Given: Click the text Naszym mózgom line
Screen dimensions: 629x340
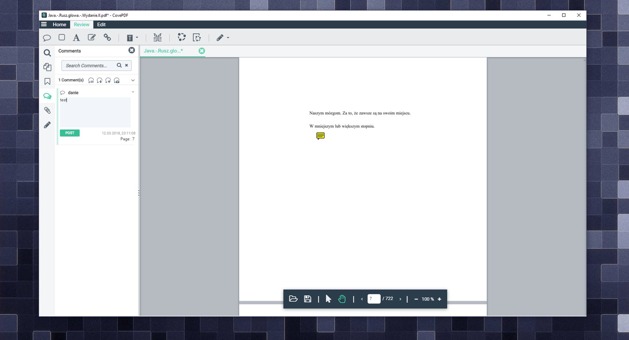Looking at the screenshot, I should (360, 113).
